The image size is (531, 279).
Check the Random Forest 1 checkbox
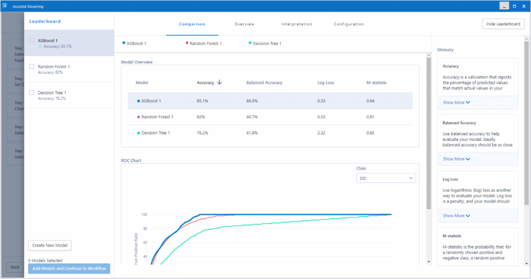[31, 67]
